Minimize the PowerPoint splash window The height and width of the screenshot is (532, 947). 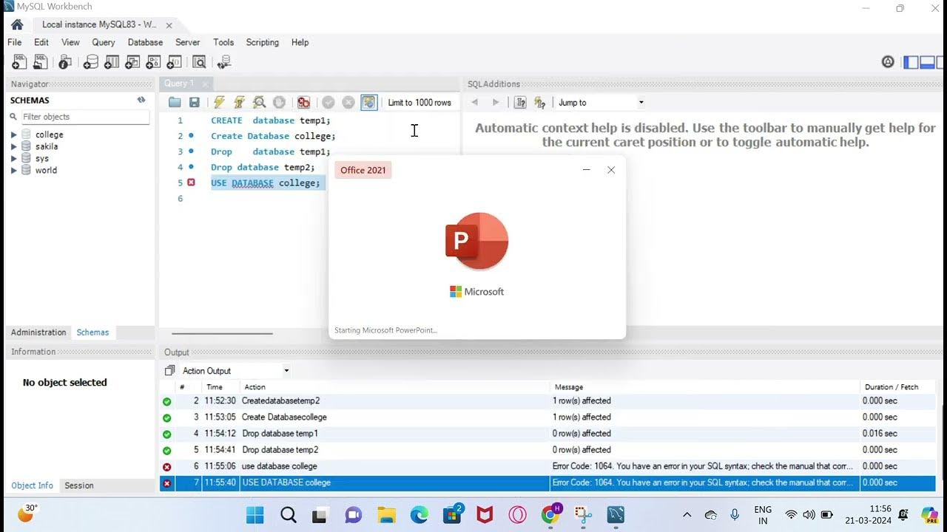(x=586, y=170)
